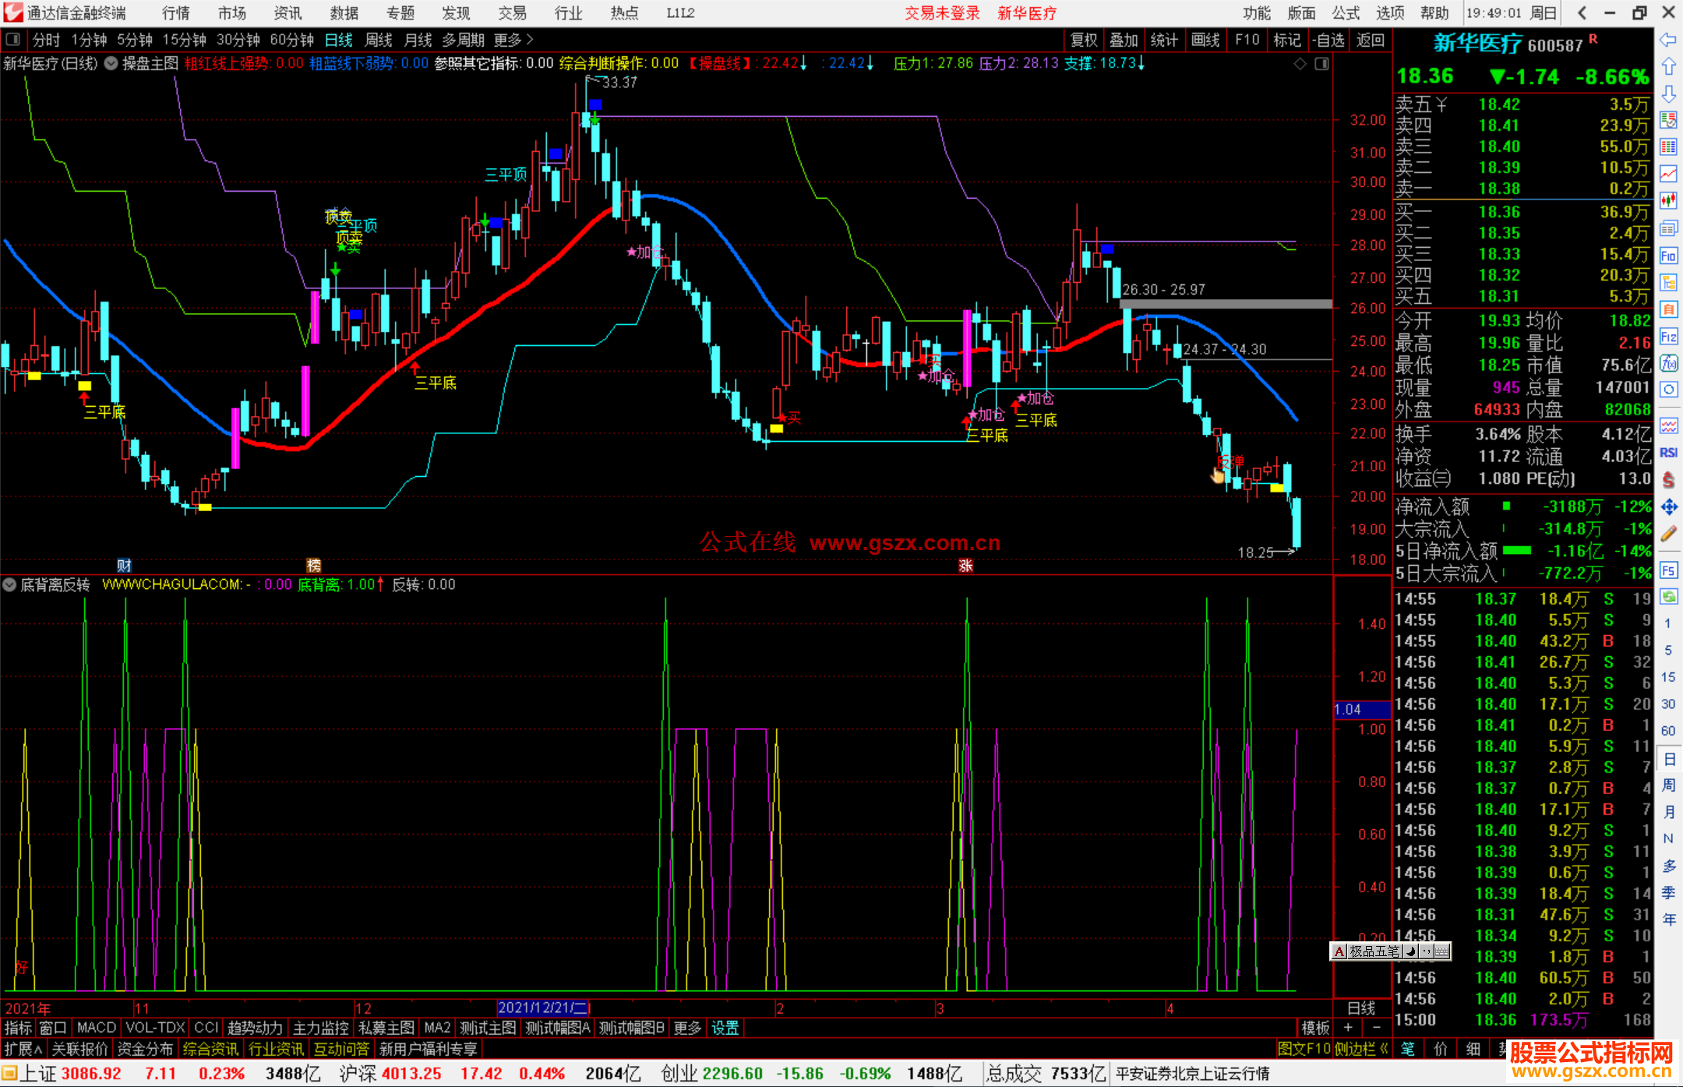
Task: Click the back arrow icon in right sidebar
Action: pos(1668,40)
